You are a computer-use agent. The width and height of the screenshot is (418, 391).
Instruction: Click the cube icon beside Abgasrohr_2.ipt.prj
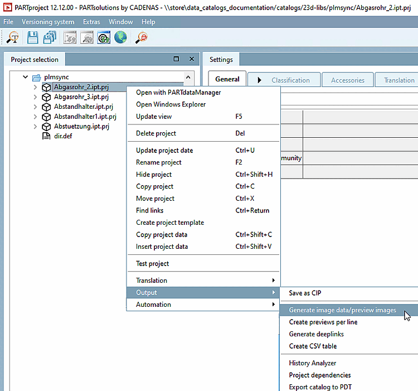(x=46, y=87)
